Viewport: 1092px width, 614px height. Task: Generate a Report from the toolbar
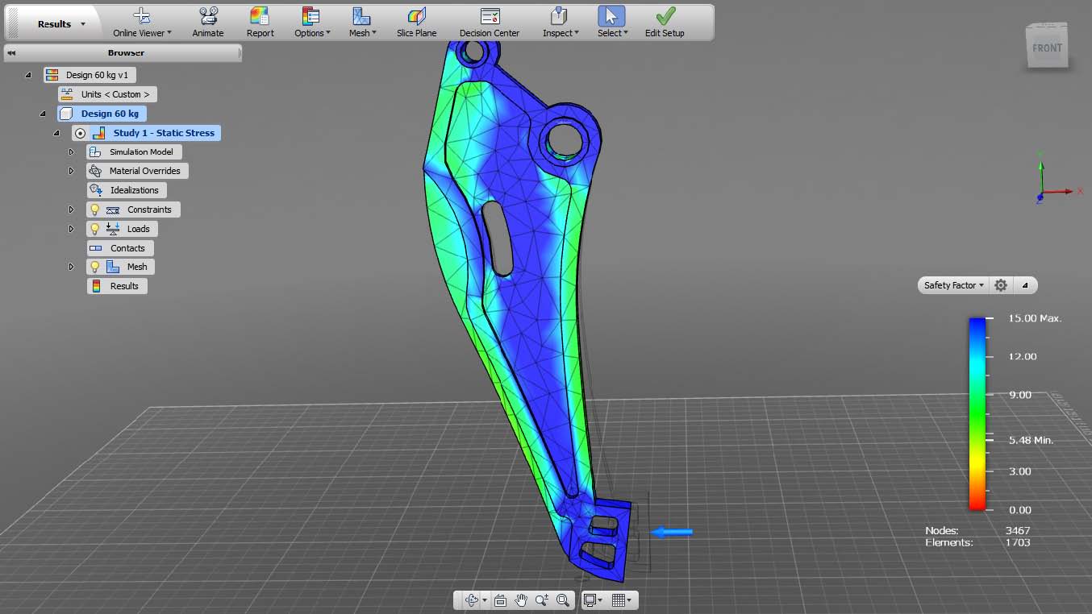pos(260,23)
